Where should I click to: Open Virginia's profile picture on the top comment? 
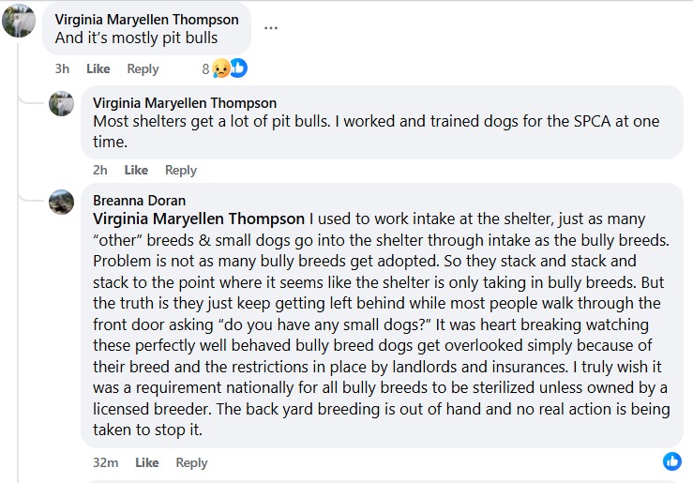[x=19, y=20]
